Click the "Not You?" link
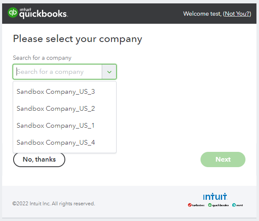This screenshot has width=259, height=221. [x=237, y=14]
